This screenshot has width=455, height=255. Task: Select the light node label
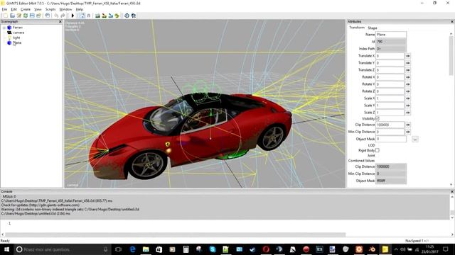tap(16, 38)
